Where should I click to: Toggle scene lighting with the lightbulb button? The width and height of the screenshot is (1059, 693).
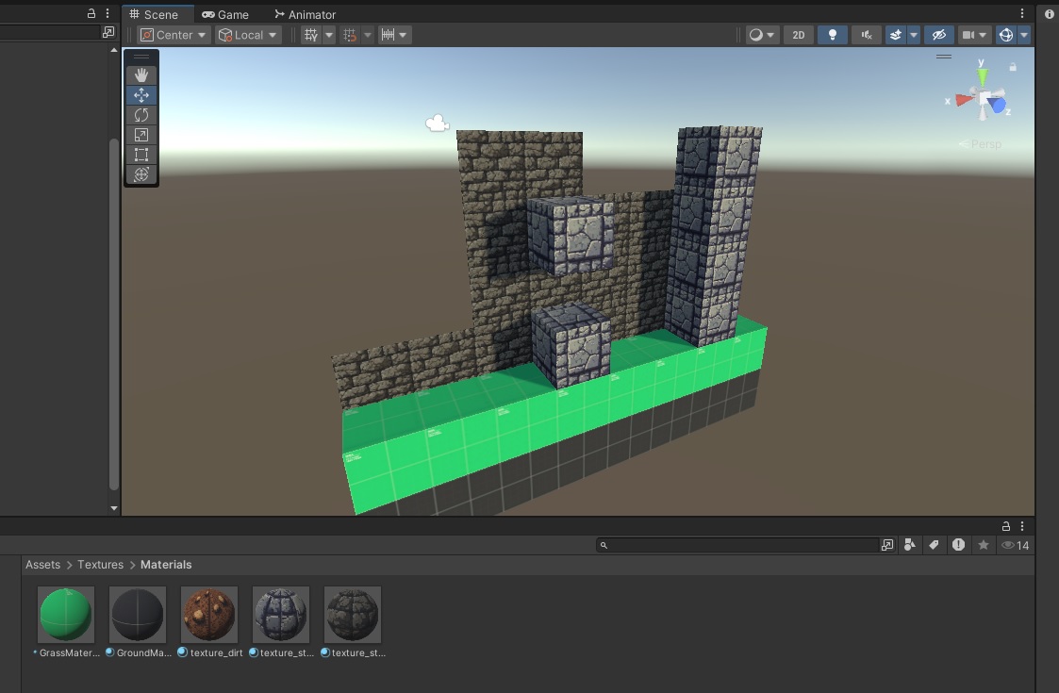[x=832, y=35]
